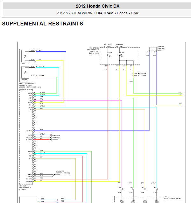Click the 'RED' wire label below the fuse box
This screenshot has height=203, width=191.
[x=105, y=70]
